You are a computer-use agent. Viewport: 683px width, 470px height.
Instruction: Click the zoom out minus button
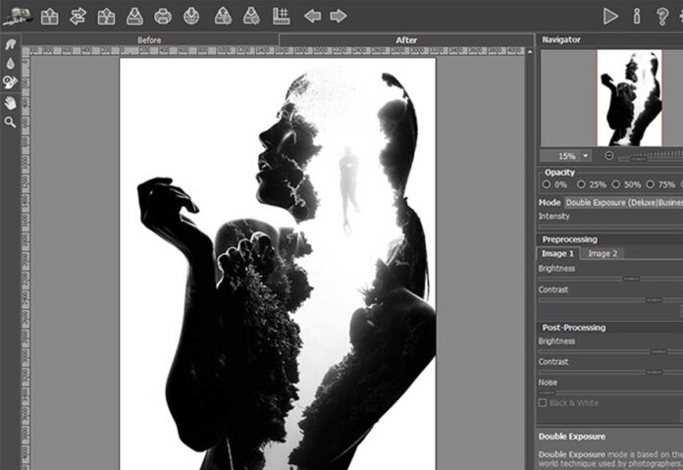609,156
